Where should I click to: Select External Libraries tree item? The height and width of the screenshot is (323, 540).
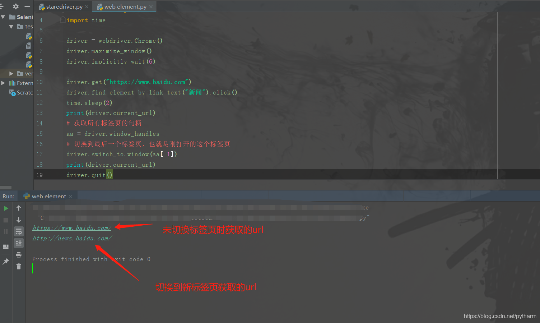point(21,83)
